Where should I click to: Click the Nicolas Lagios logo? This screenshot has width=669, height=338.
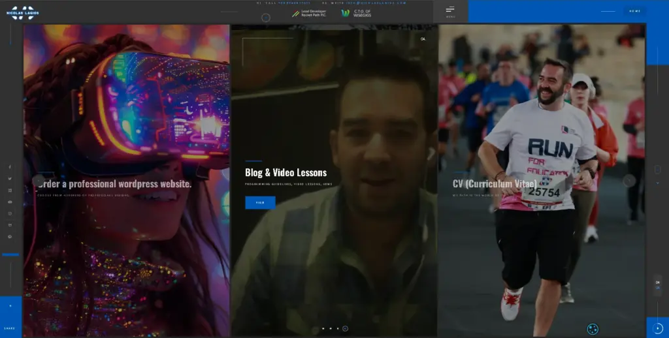click(x=23, y=12)
